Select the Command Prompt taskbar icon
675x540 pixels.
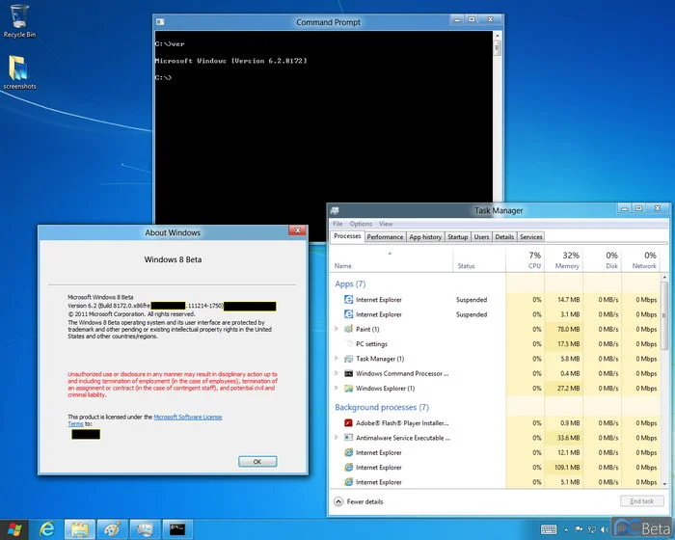tap(177, 528)
